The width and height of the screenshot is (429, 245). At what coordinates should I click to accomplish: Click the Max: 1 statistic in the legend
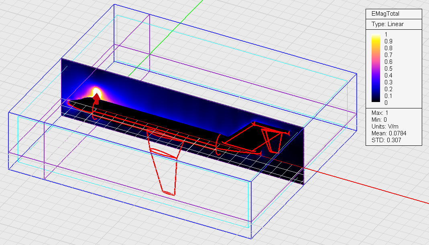pyautogui.click(x=379, y=112)
